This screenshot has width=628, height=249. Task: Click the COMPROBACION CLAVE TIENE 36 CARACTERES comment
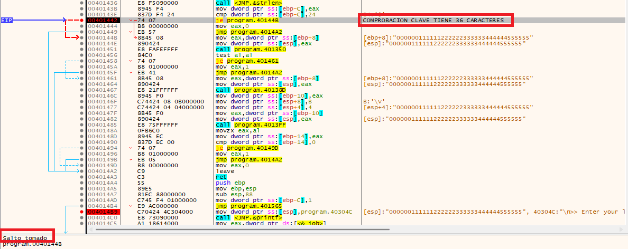point(433,20)
